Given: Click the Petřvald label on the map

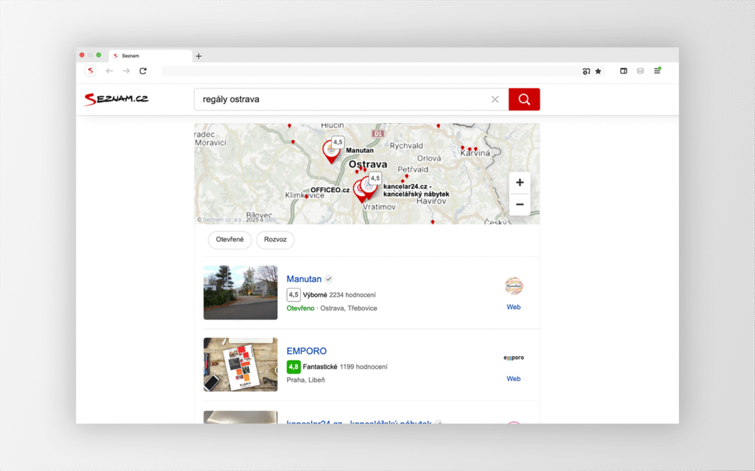Looking at the screenshot, I should pos(413,169).
